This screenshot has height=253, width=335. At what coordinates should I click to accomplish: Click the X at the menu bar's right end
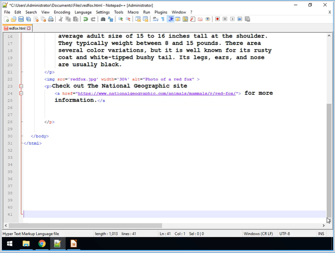[330, 12]
